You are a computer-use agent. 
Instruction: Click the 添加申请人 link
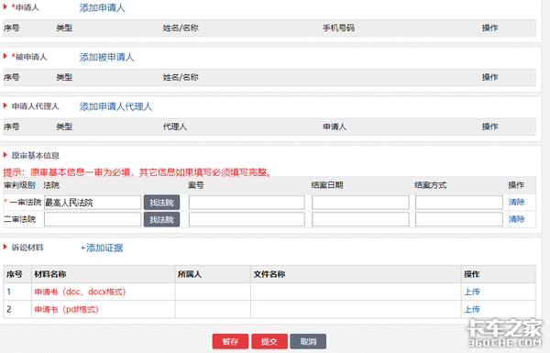click(102, 7)
